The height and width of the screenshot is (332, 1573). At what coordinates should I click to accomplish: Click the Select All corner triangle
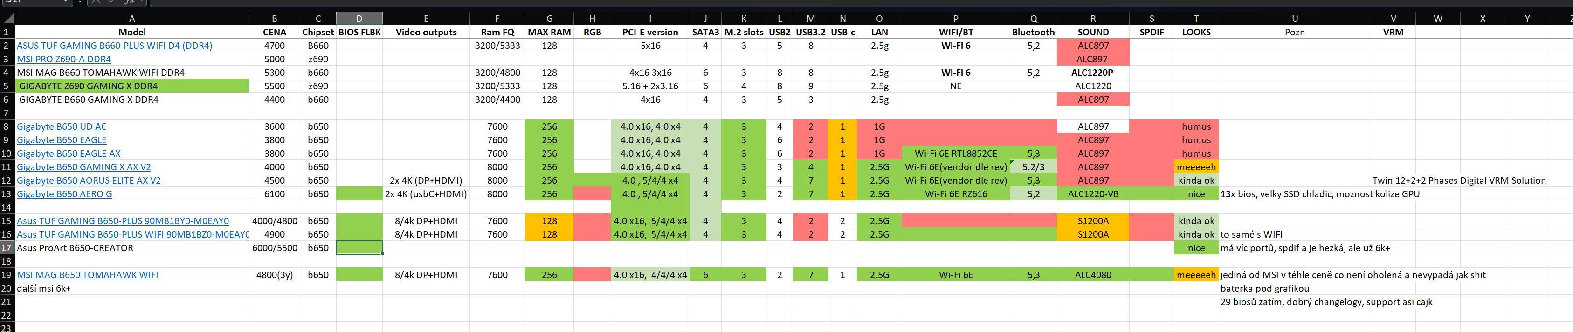pos(7,19)
